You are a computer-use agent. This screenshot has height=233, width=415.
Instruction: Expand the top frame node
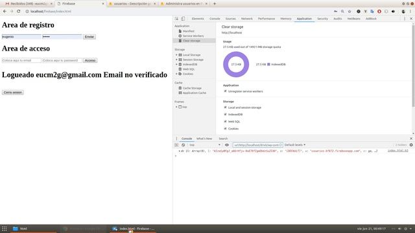pos(176,107)
